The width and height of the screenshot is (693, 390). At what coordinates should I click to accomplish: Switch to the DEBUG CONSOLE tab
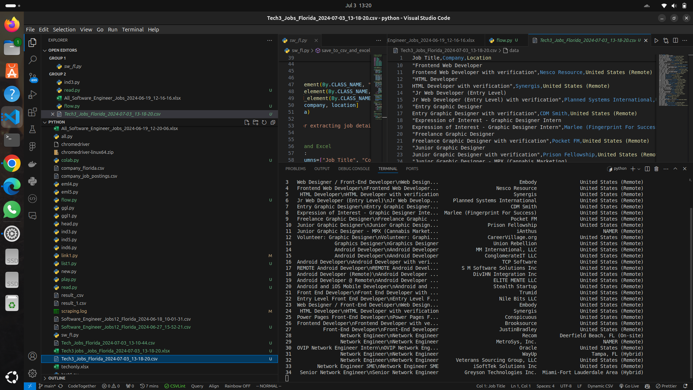click(354, 169)
